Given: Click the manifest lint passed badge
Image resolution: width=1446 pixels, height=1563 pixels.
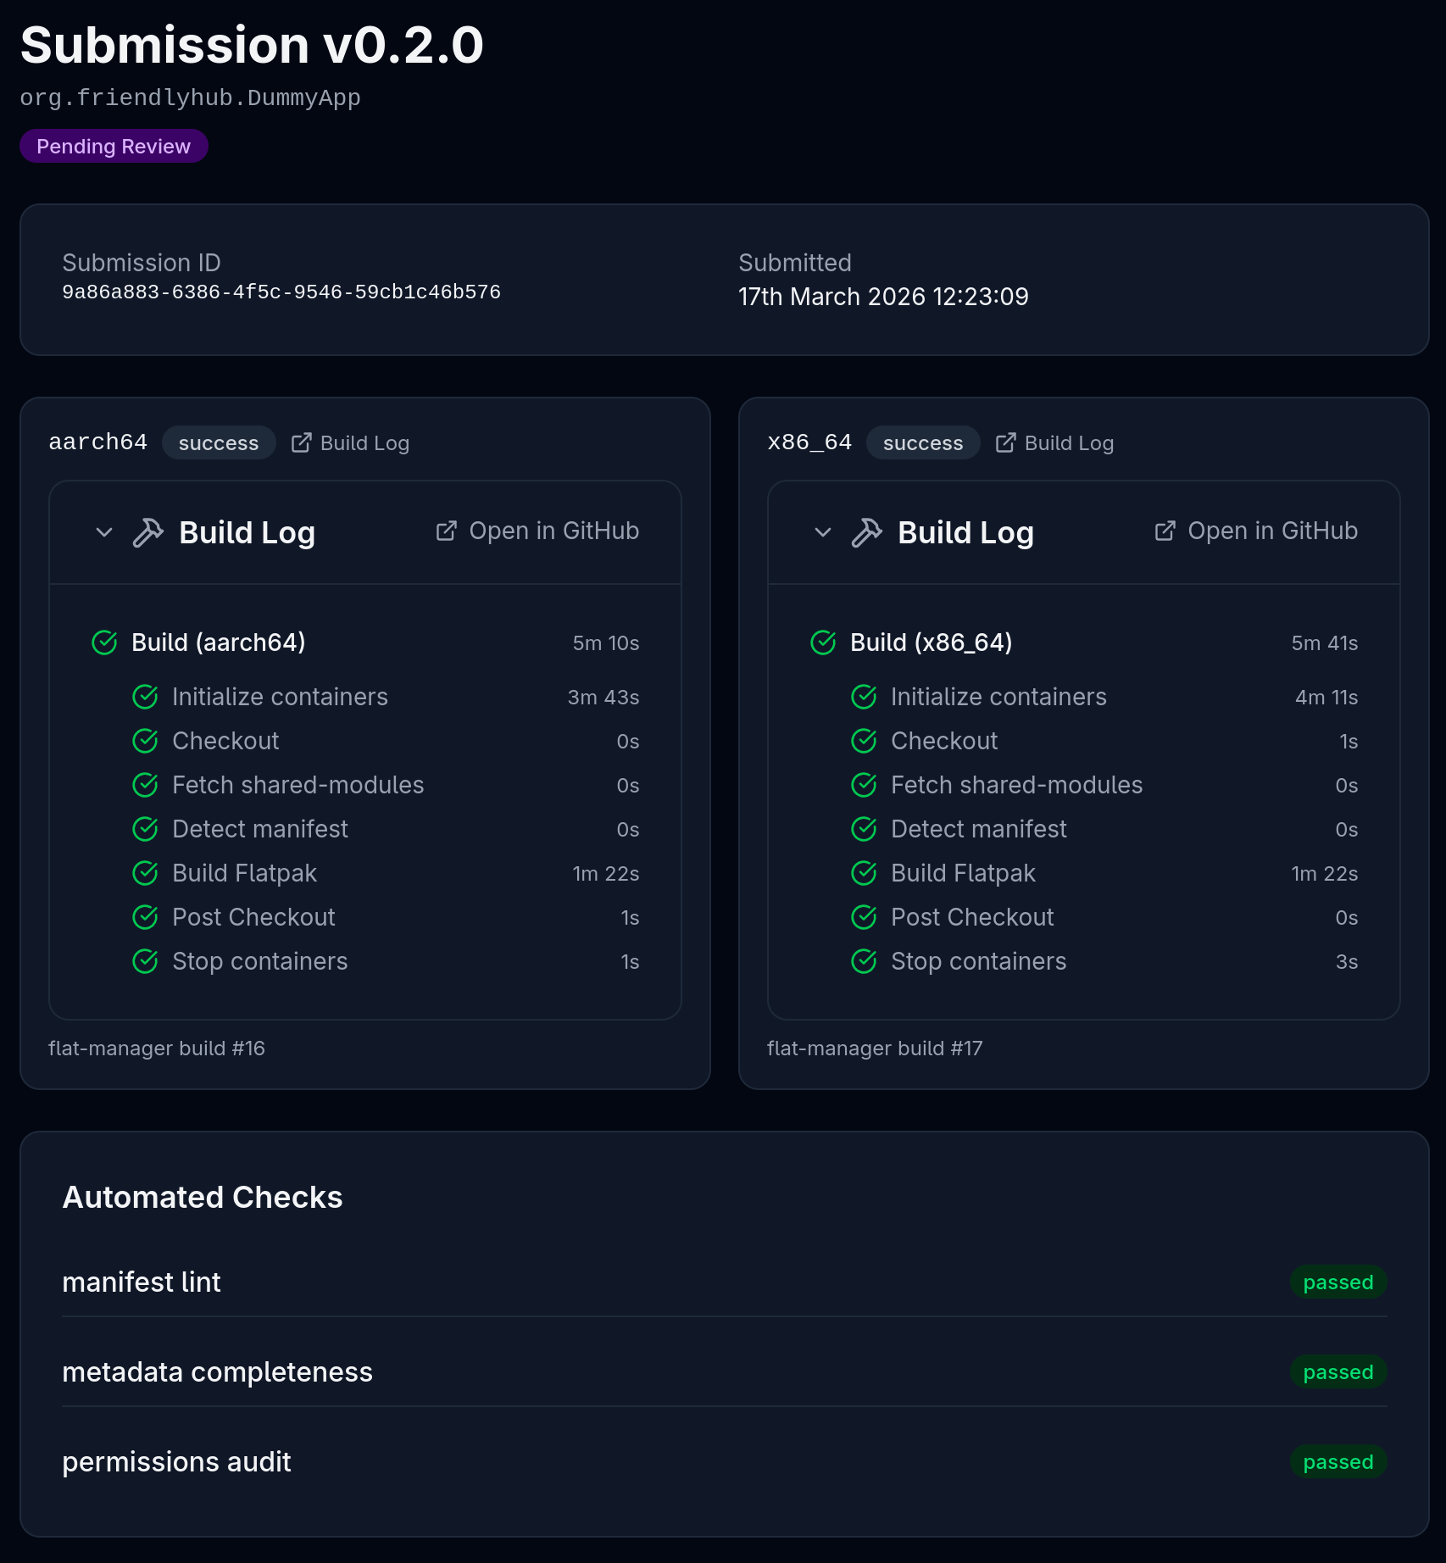Looking at the screenshot, I should point(1338,1282).
